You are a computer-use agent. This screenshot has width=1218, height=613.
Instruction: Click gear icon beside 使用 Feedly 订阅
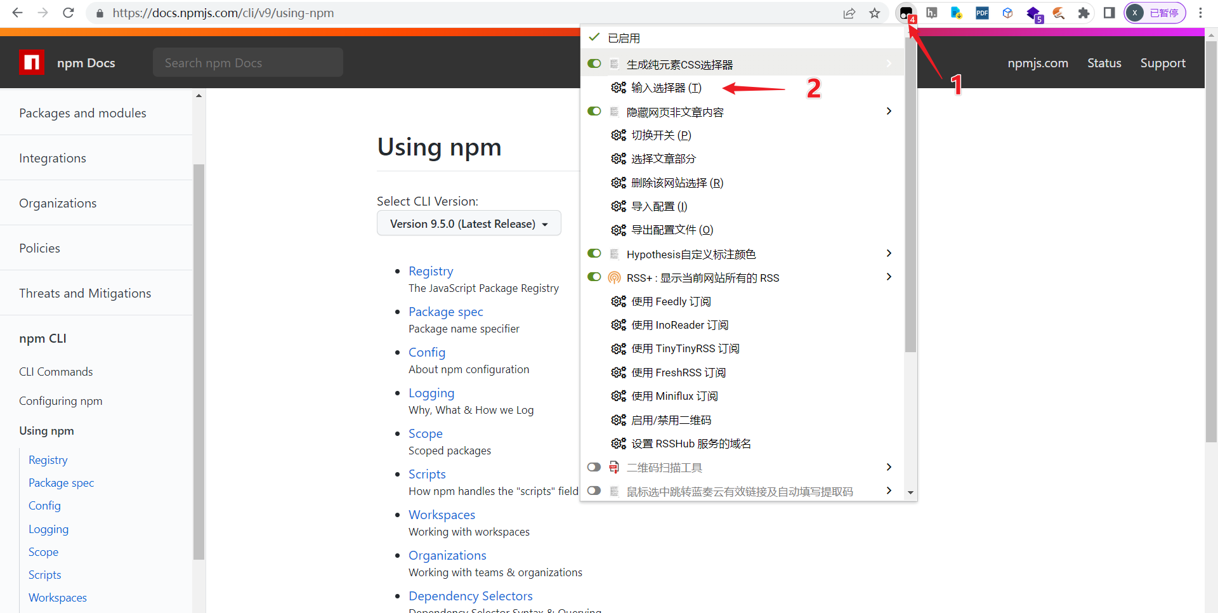point(619,301)
